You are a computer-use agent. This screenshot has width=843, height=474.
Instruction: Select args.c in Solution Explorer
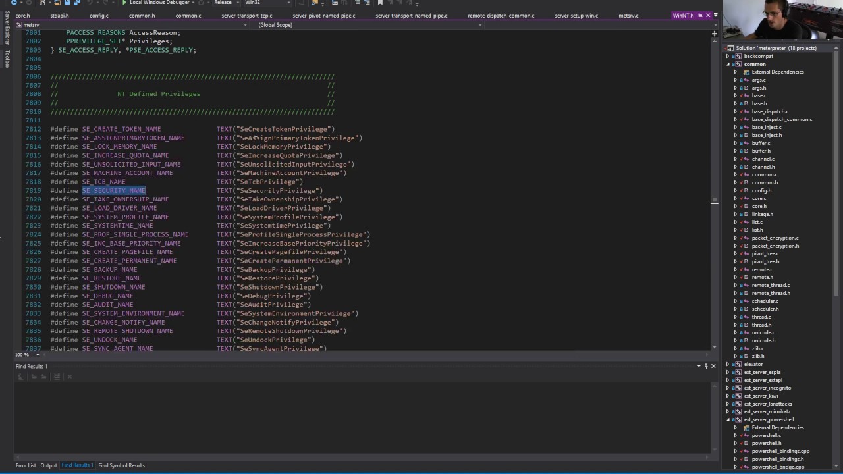tap(759, 80)
